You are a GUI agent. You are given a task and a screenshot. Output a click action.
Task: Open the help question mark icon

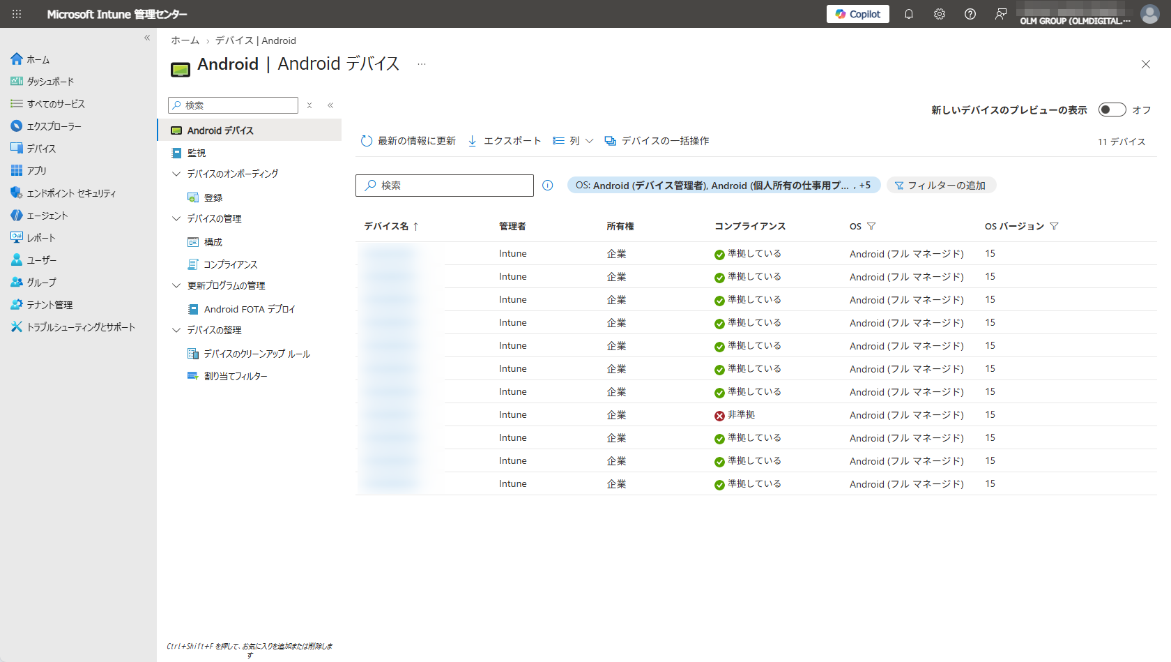(970, 14)
